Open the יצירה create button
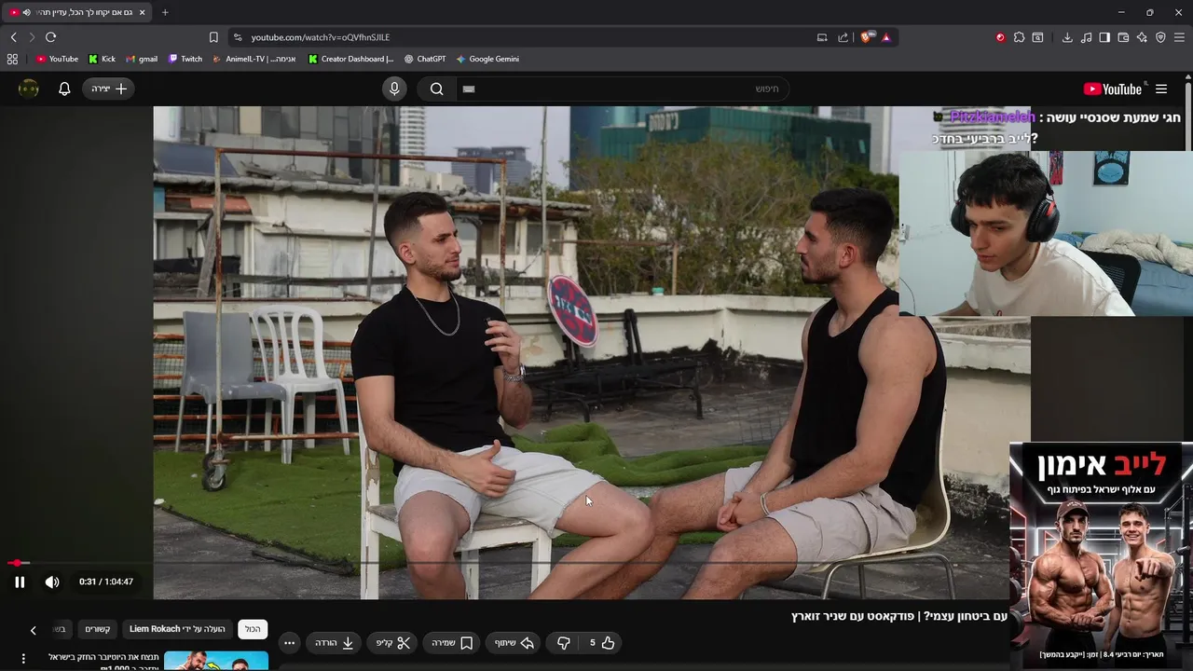The width and height of the screenshot is (1193, 671). (x=109, y=89)
